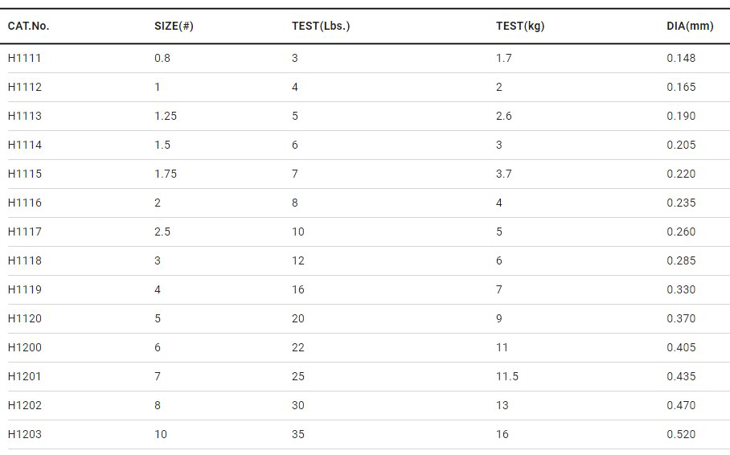Screen dimensions: 730x455
Task: Click the TEST(kg) column header
Action: point(519,26)
